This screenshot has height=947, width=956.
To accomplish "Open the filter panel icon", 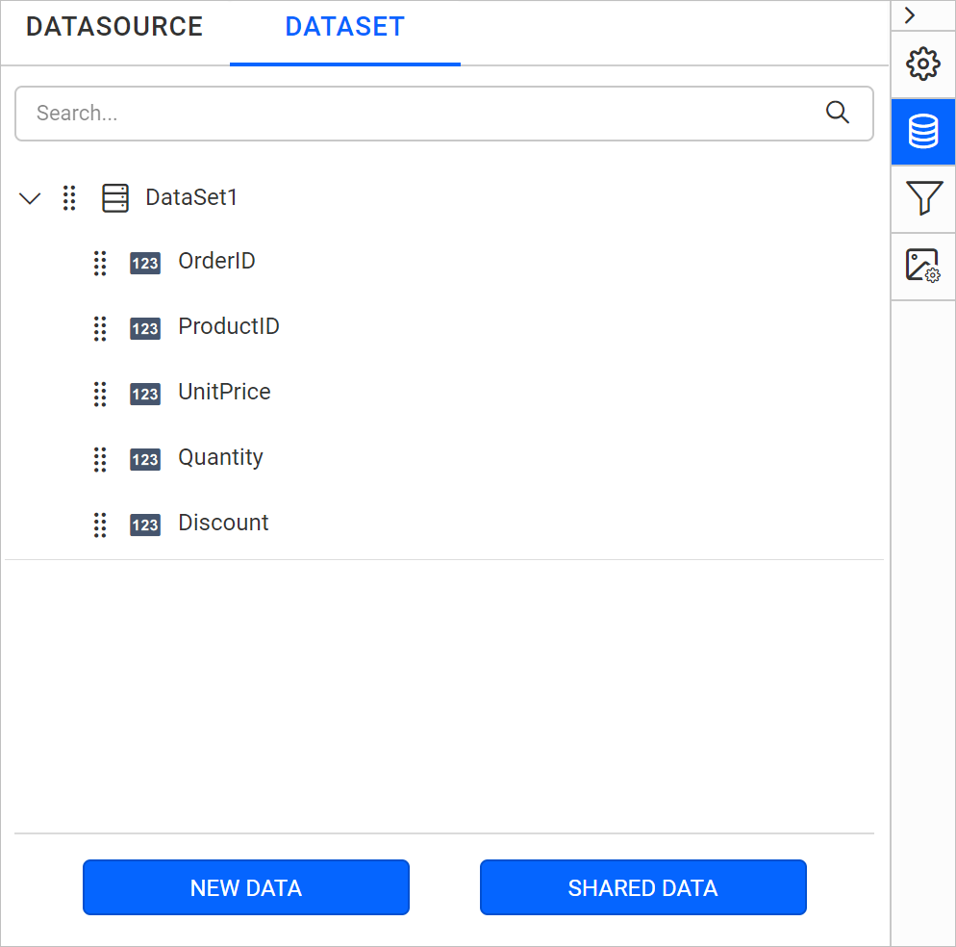I will tap(922, 199).
